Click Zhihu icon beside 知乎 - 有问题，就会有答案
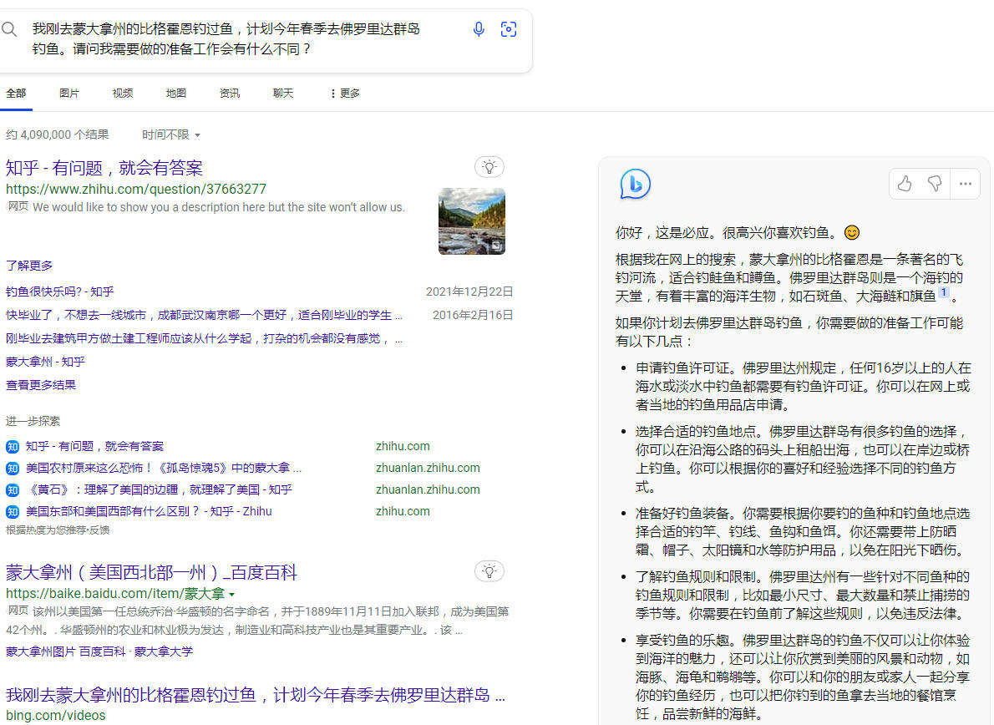This screenshot has width=994, height=725. tap(12, 447)
